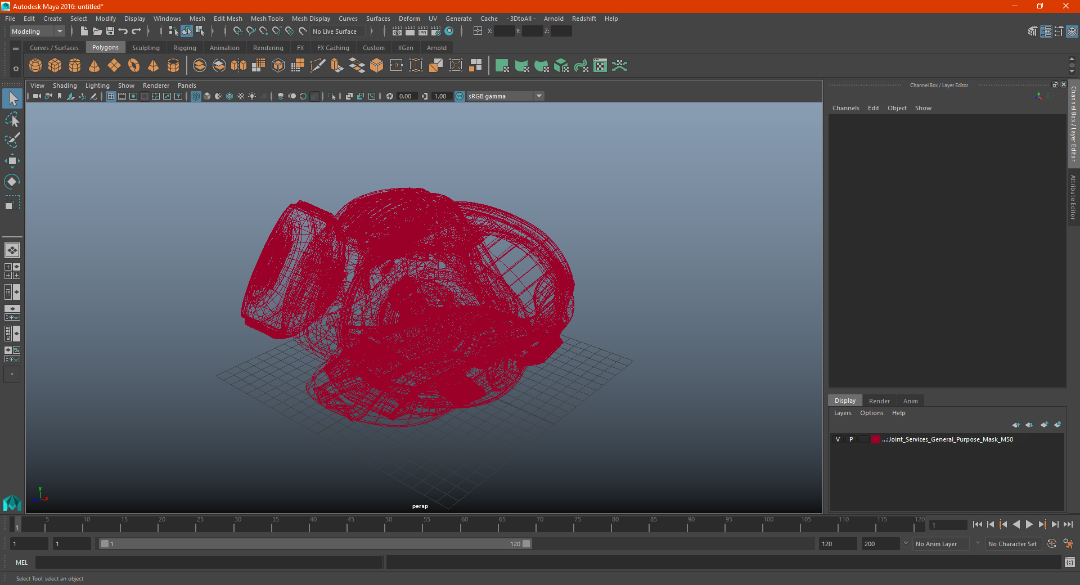Create a polygon plane from the shelf
The image size is (1080, 585).
click(114, 66)
